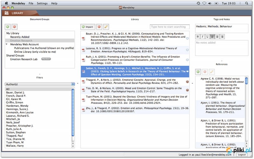Select My Library in document groups

[x=13, y=33]
